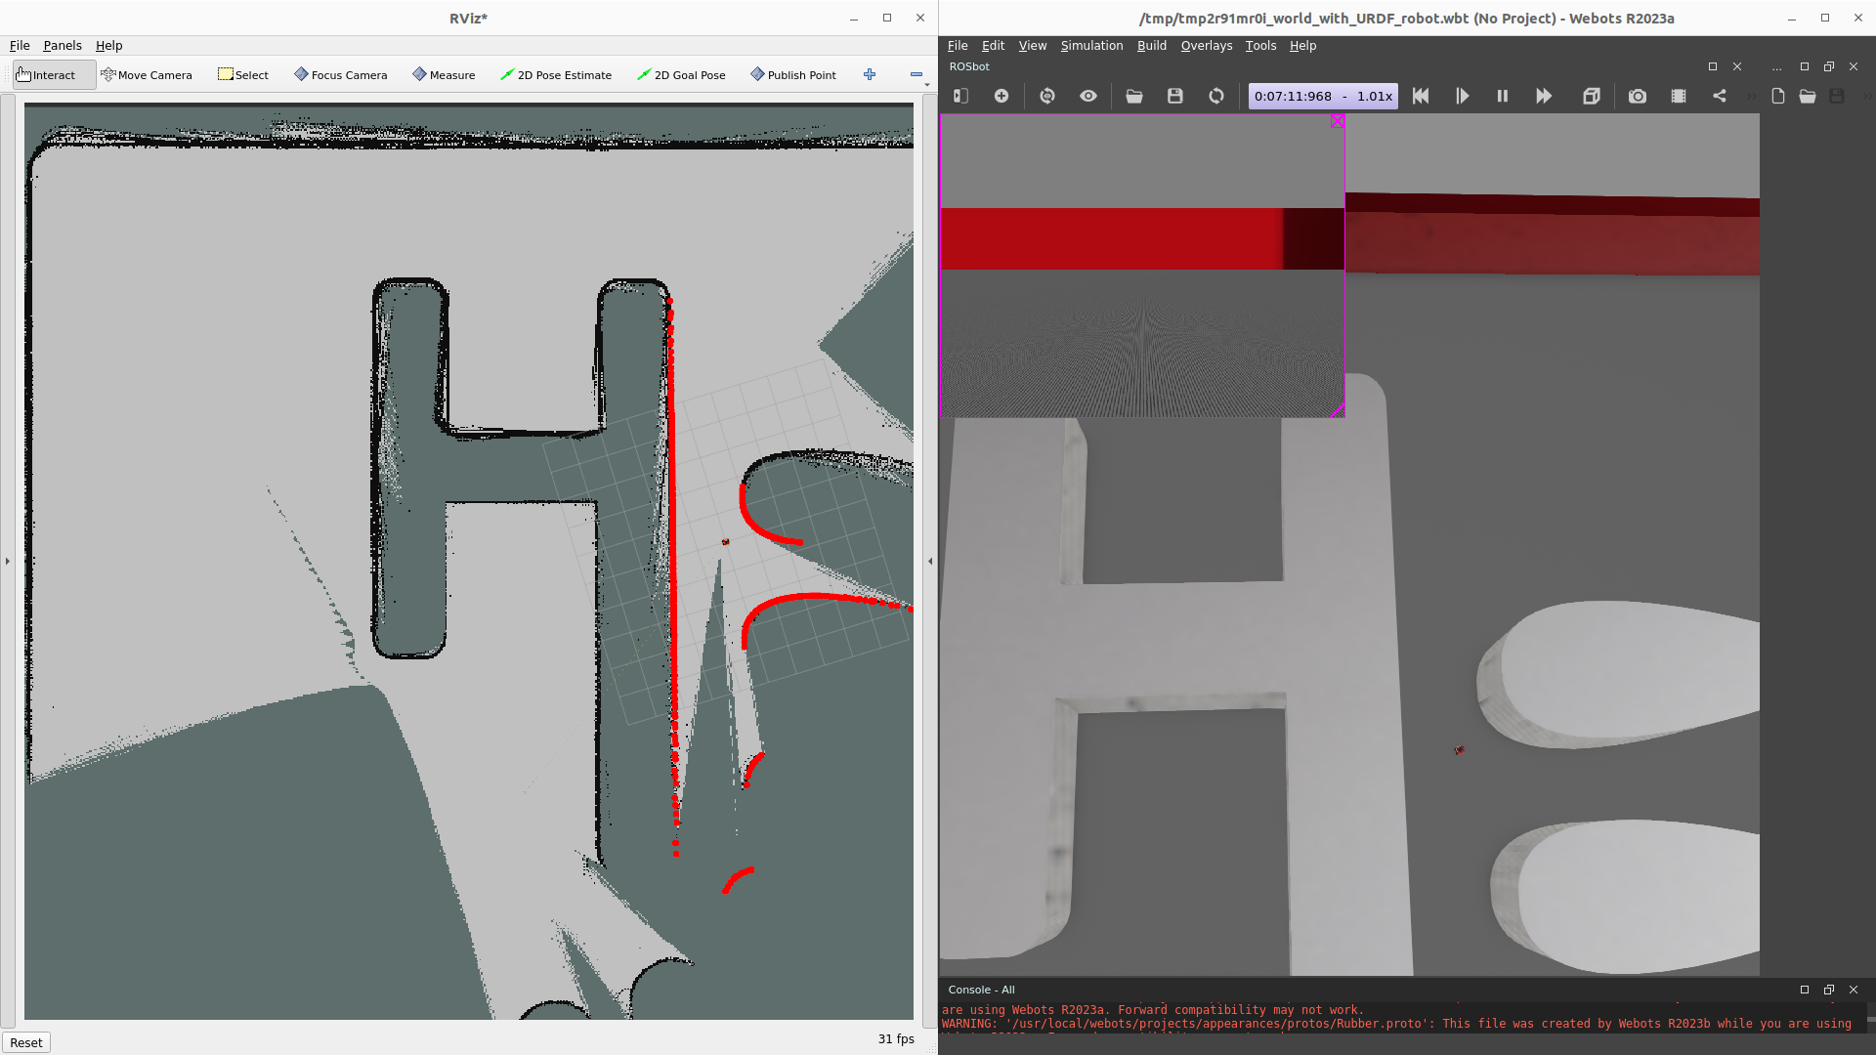The width and height of the screenshot is (1876, 1055).
Task: Activate the Measure tool in RViz
Action: (444, 74)
